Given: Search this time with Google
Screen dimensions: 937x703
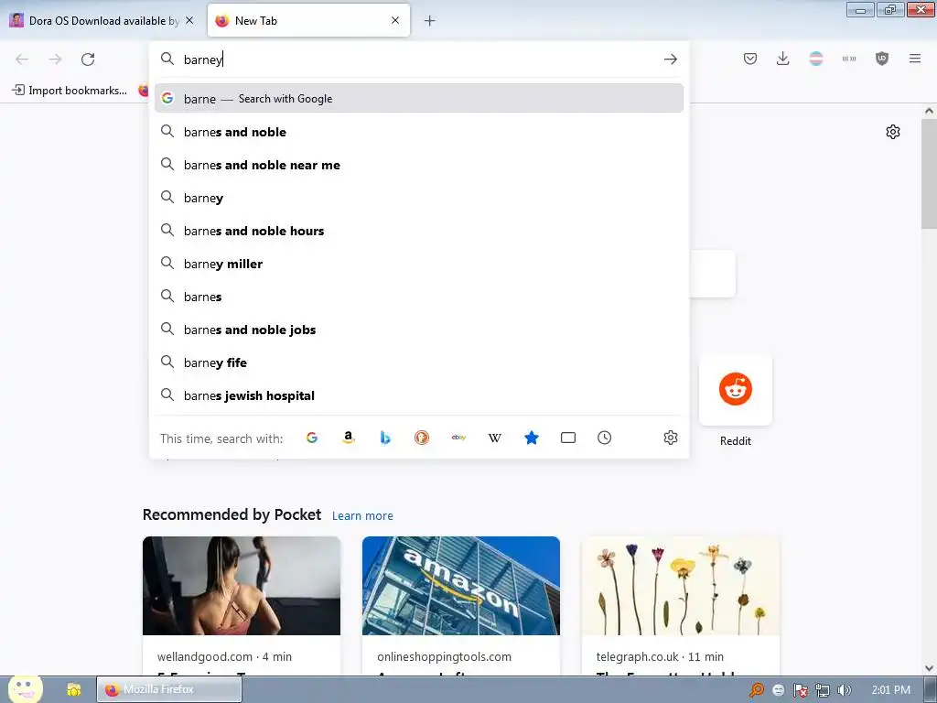Looking at the screenshot, I should [312, 438].
